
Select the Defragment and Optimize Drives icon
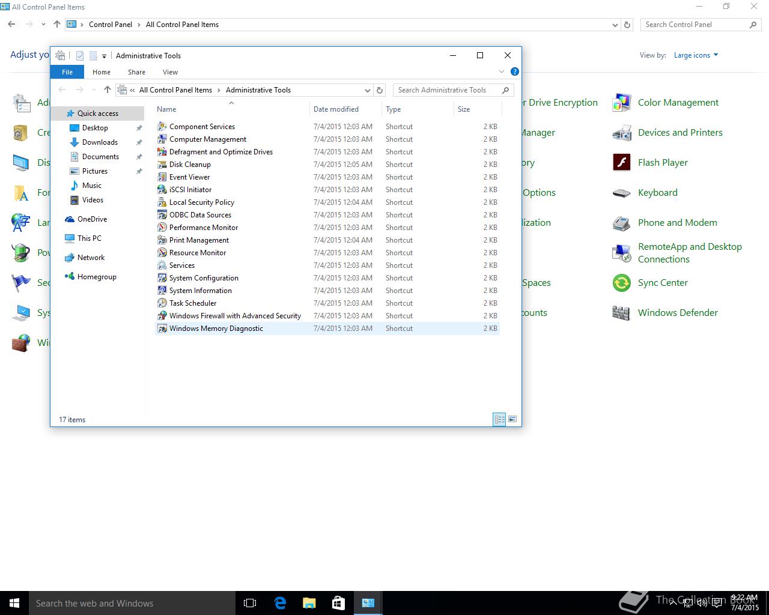(x=162, y=152)
